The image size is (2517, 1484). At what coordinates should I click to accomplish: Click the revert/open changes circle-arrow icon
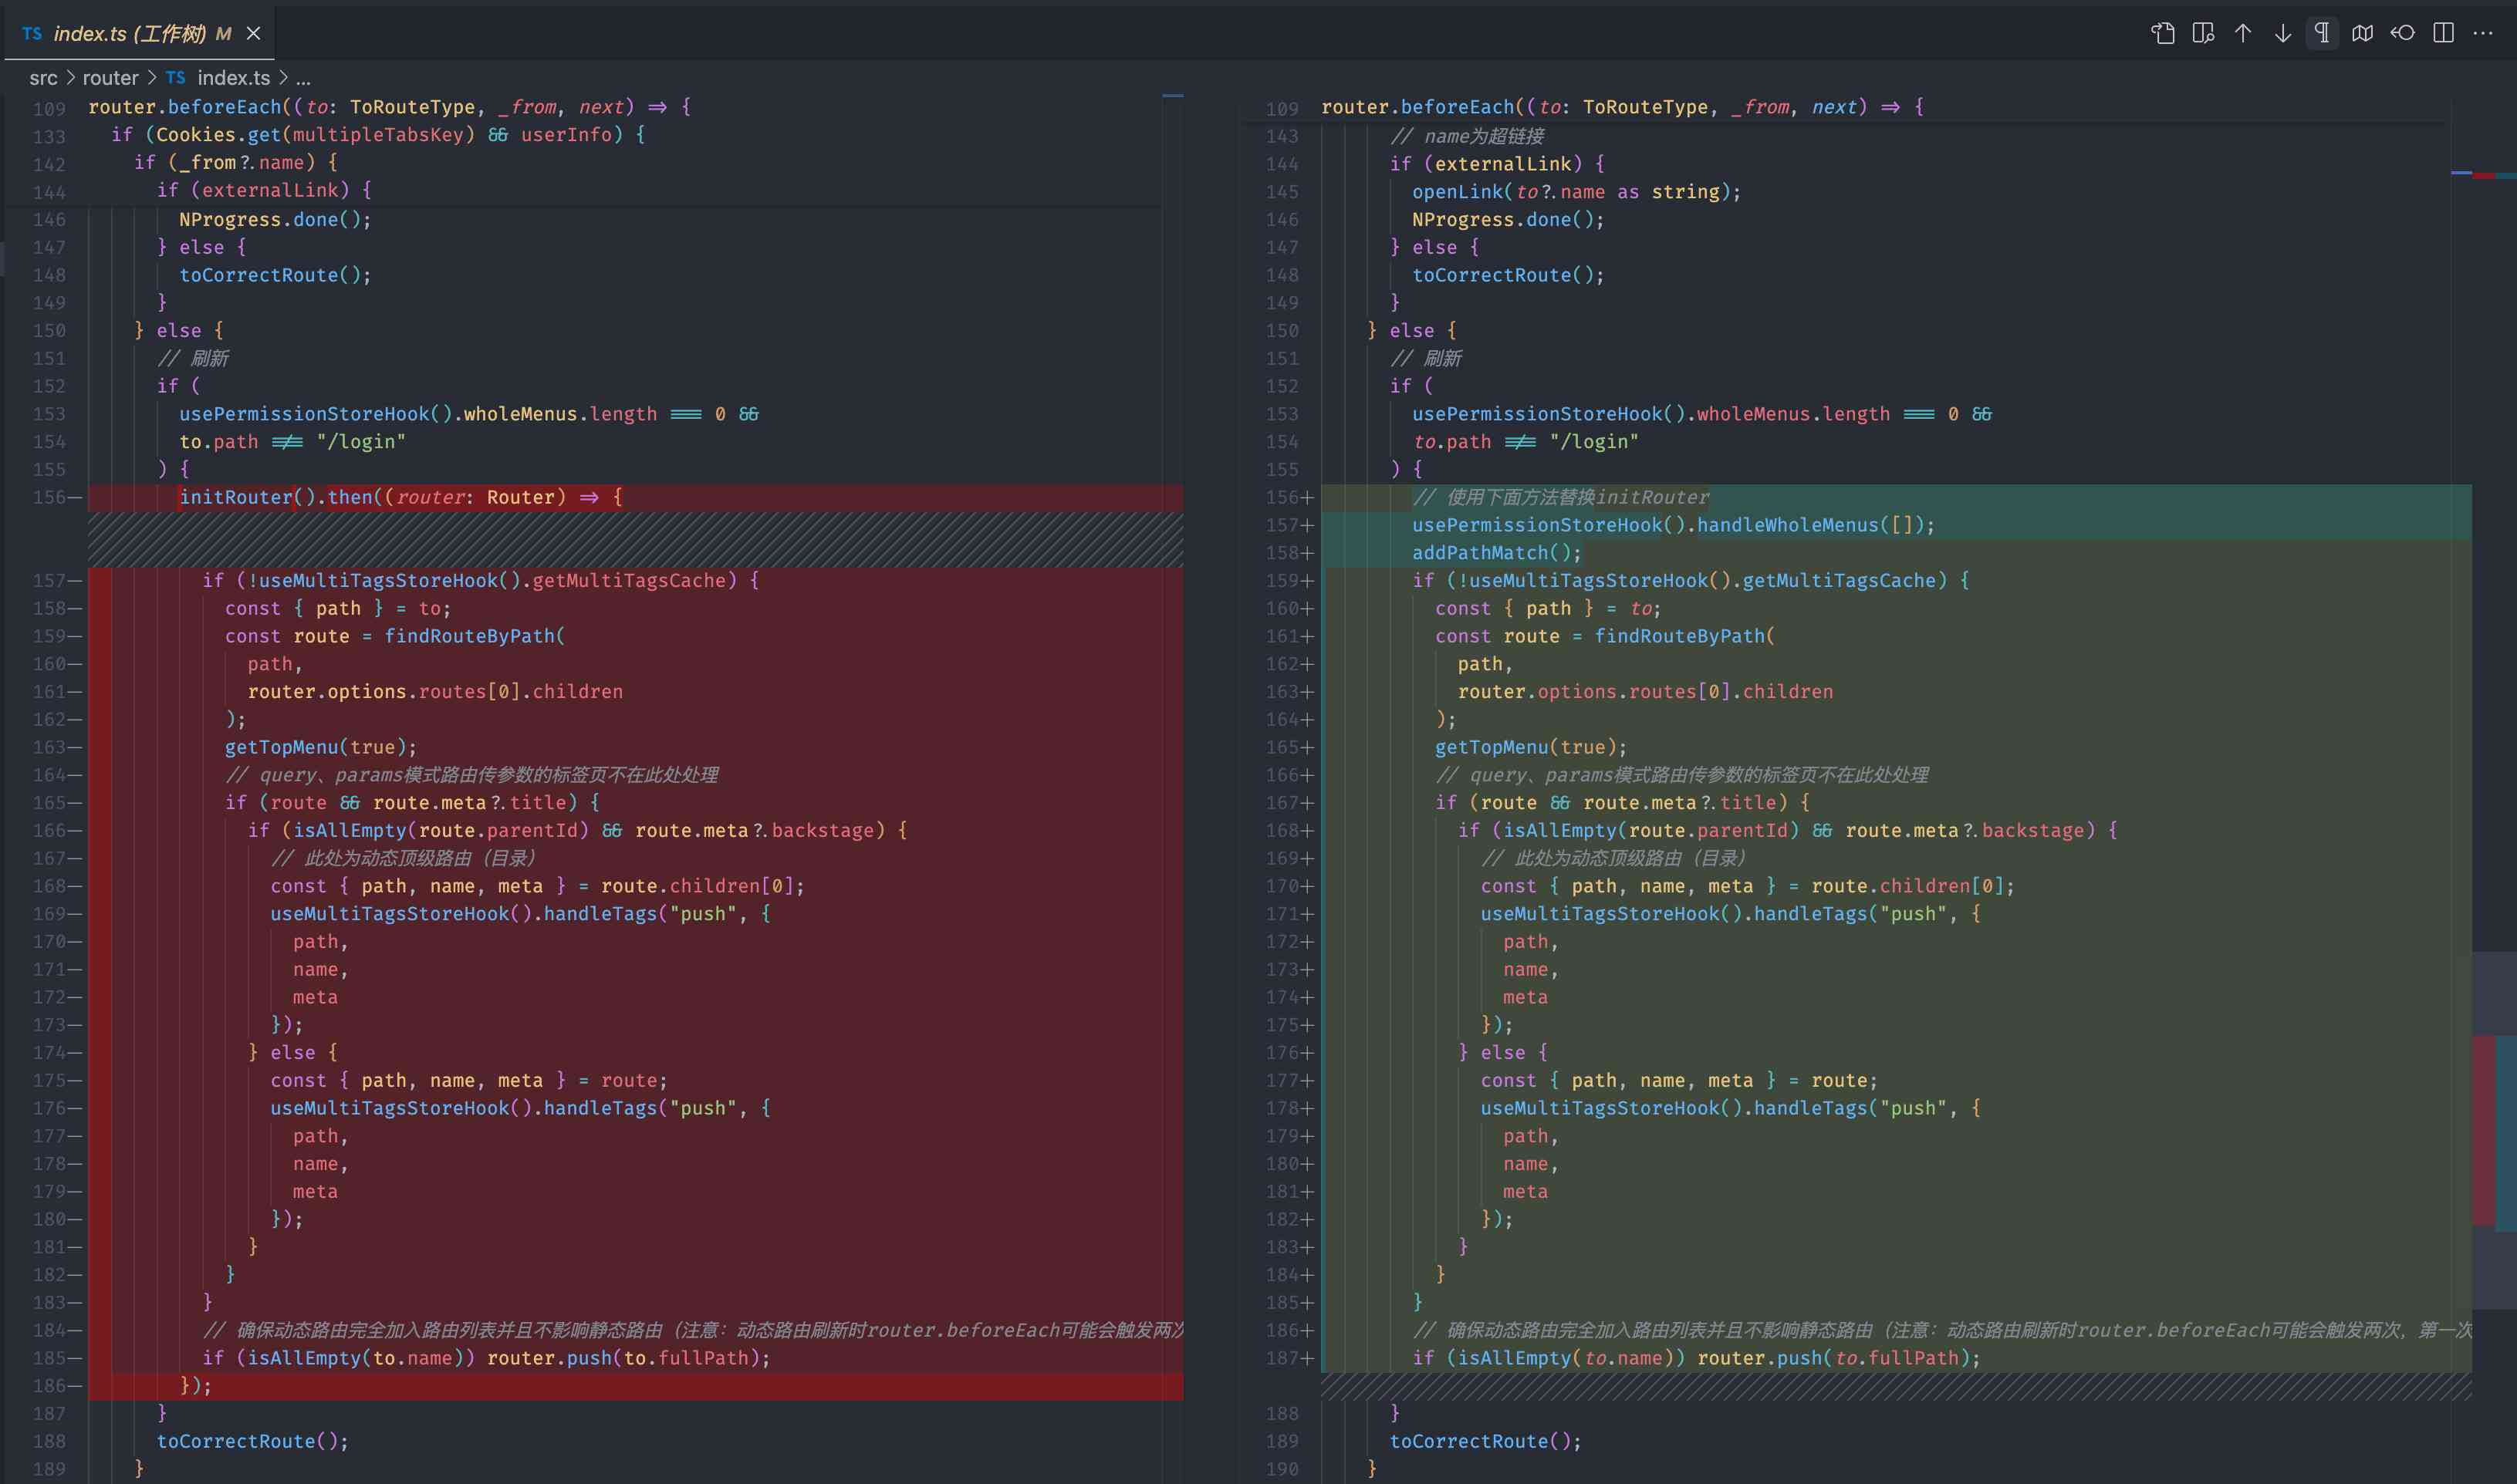2402,33
